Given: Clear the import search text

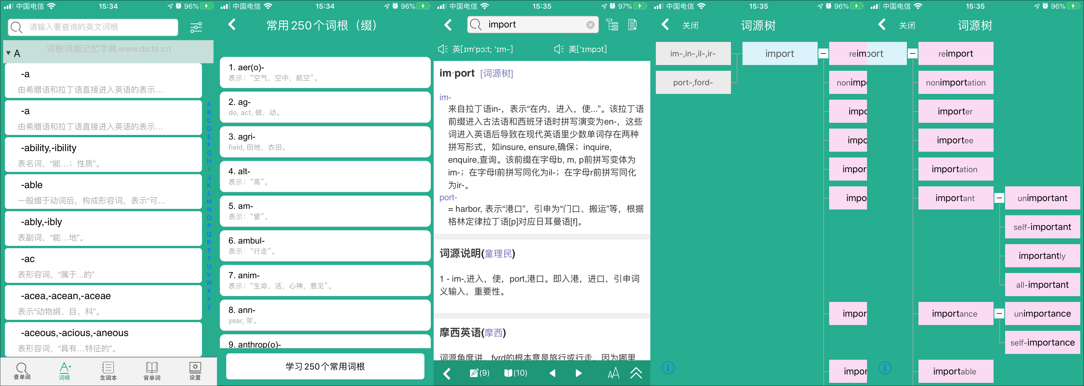Looking at the screenshot, I should [591, 25].
